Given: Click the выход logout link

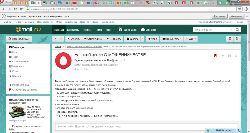Looking at the screenshot, I should click(x=240, y=22).
